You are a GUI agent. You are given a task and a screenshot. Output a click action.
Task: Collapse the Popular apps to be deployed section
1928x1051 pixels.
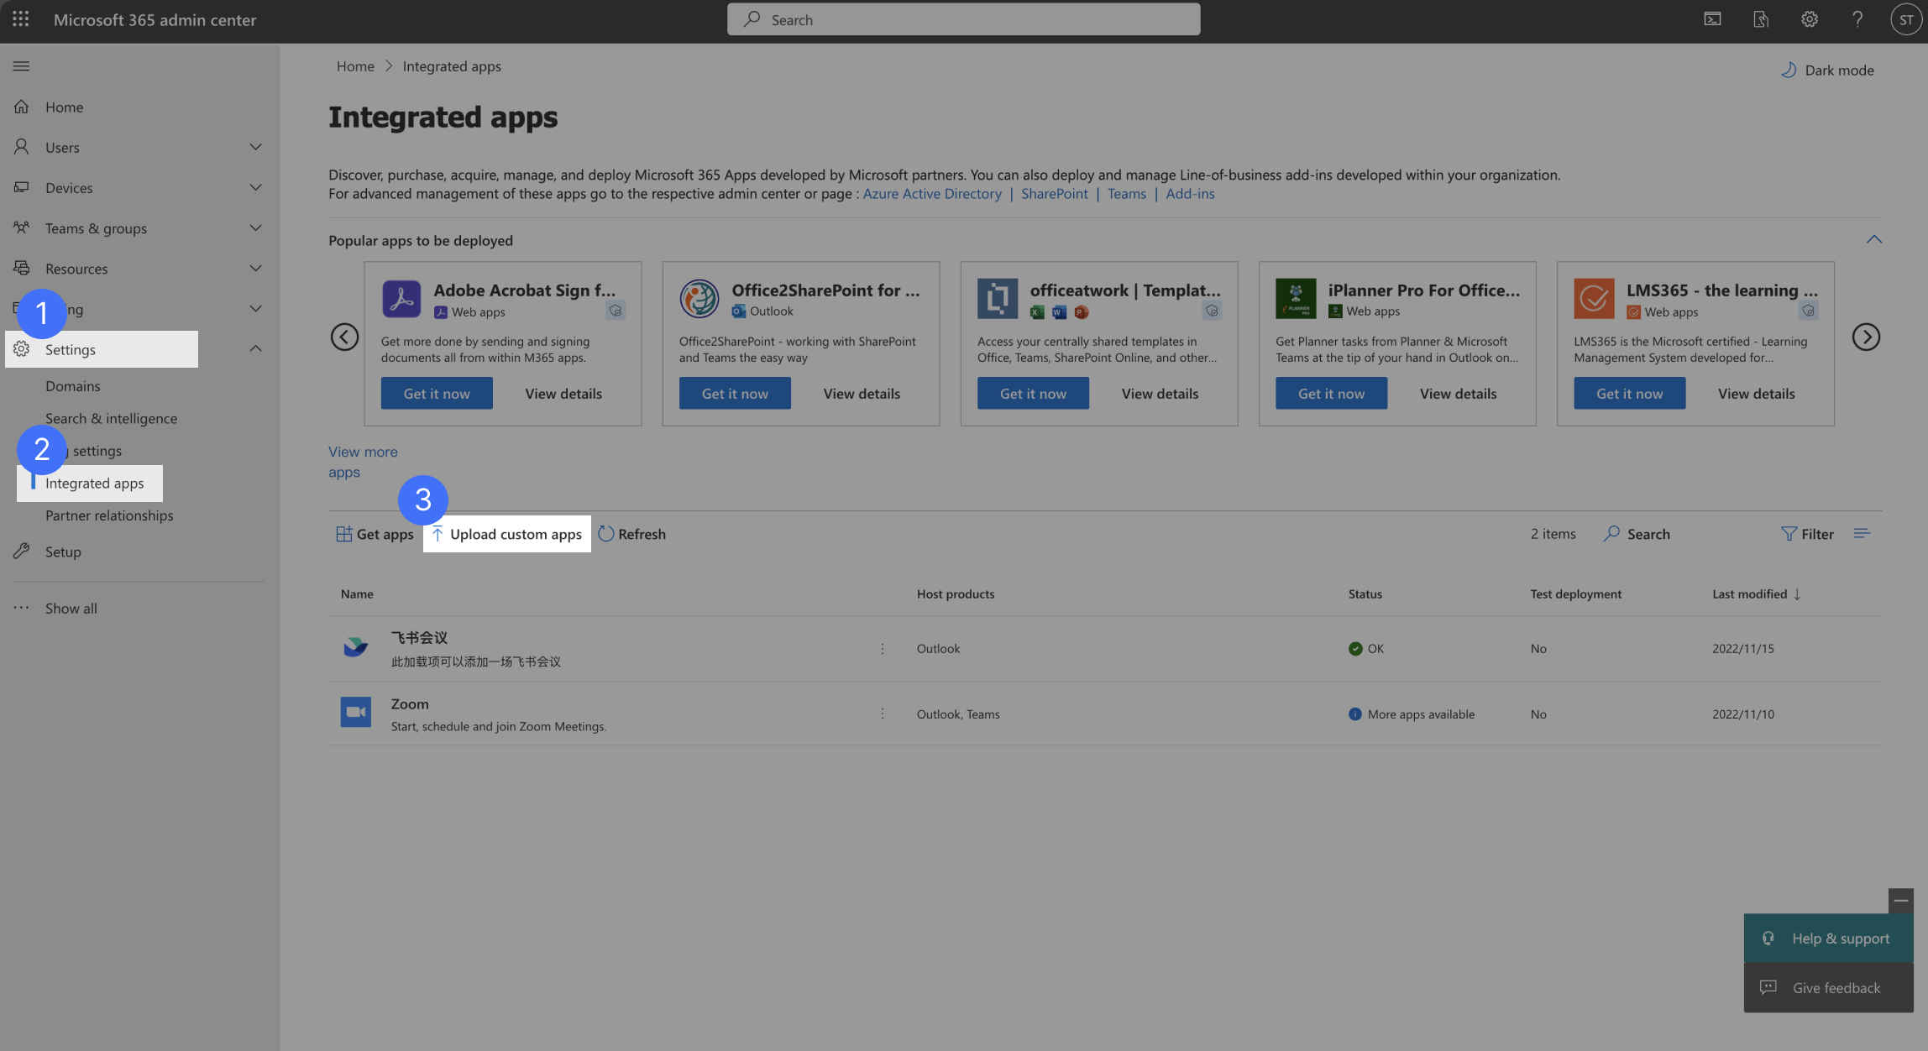(1873, 239)
